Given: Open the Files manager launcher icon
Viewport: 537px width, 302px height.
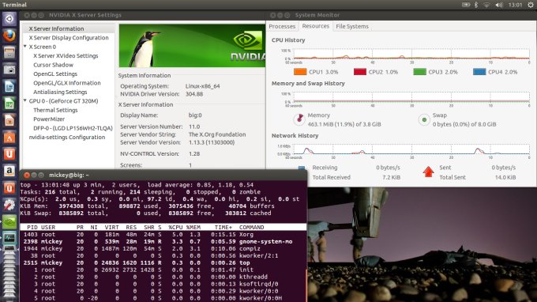Looking at the screenshot, I should [9, 52].
